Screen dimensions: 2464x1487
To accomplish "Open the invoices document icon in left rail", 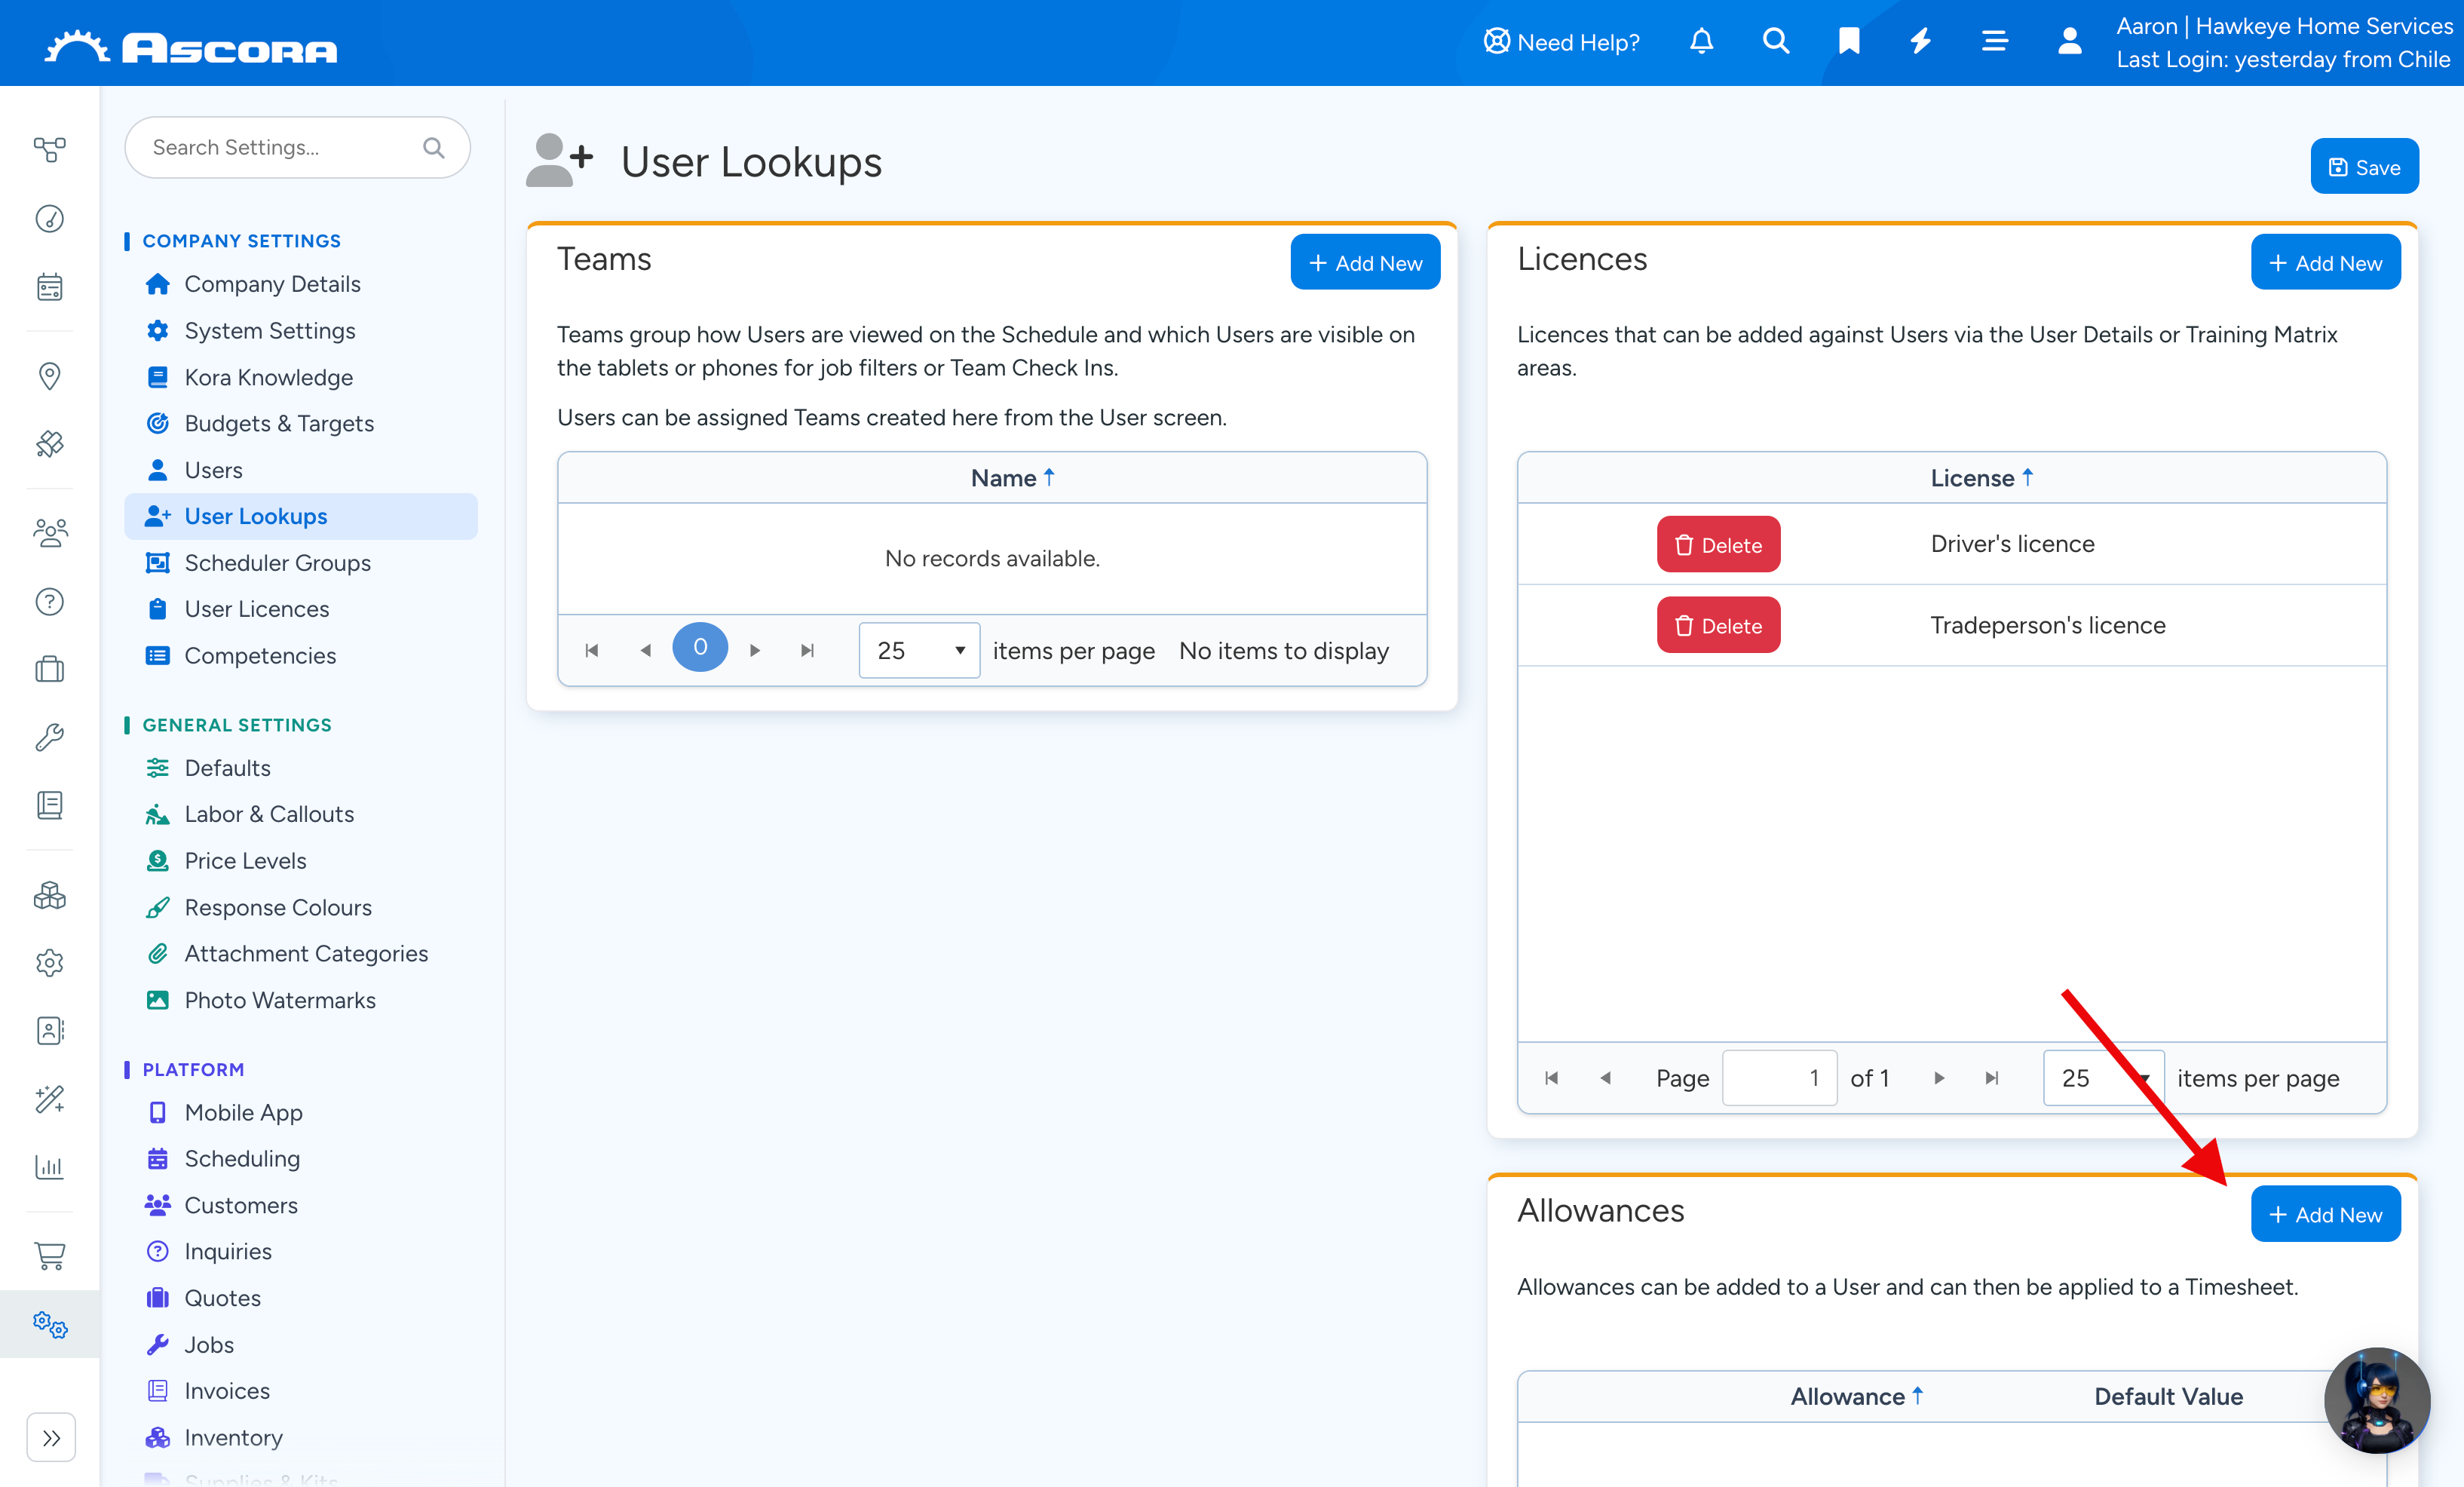I will click(x=49, y=805).
